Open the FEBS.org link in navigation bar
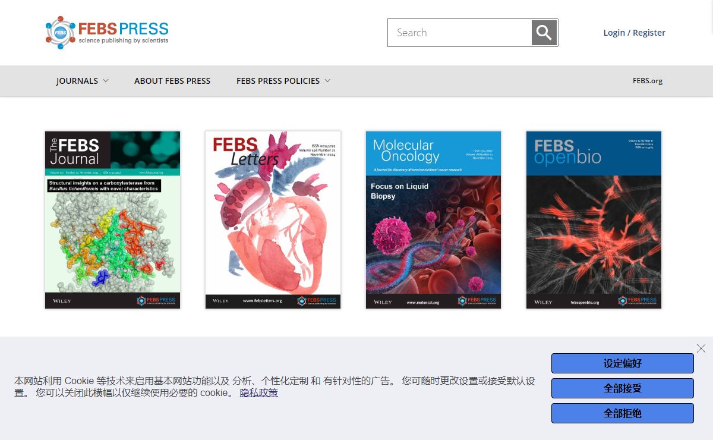Screen dimensions: 713x440 [x=648, y=81]
